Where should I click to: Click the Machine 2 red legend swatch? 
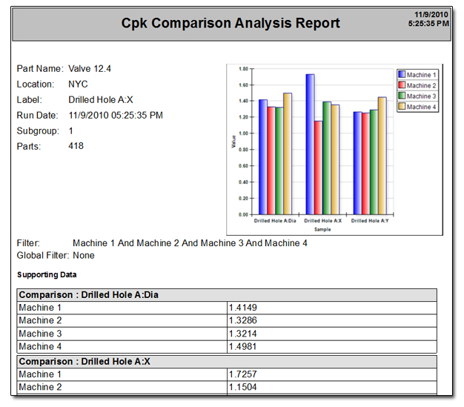coord(402,85)
